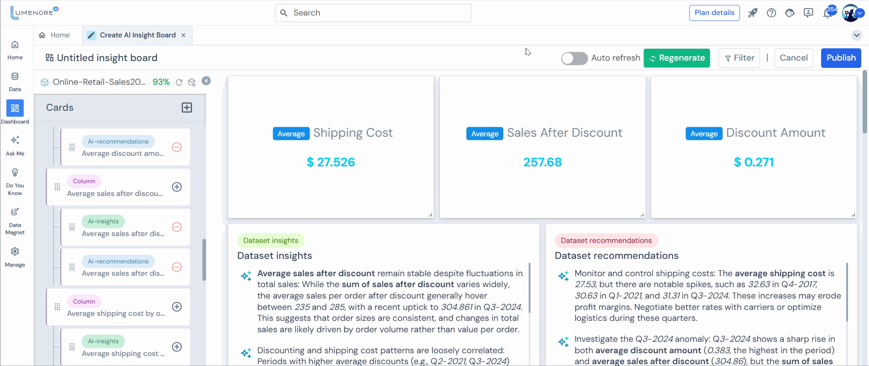Open the user profile avatar dropdown
869x366 pixels.
tap(852, 13)
